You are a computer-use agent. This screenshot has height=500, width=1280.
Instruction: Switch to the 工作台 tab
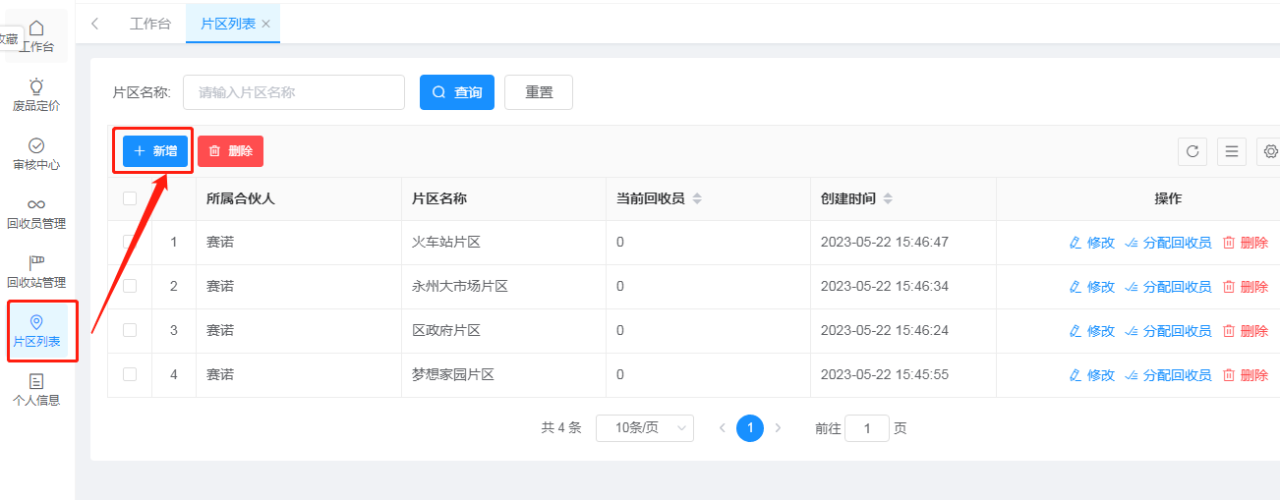tap(150, 24)
